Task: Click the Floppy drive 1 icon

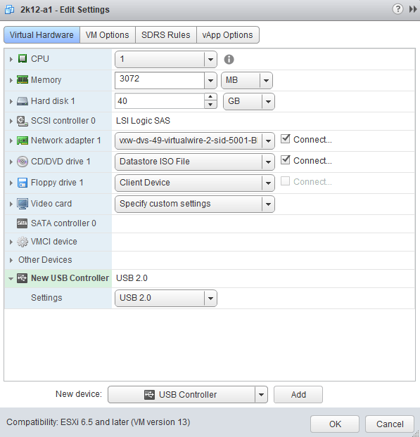Action: click(x=23, y=183)
